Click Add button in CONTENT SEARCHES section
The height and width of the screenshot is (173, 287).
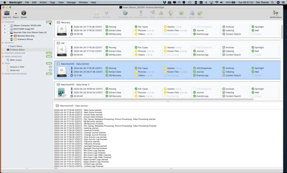click(49, 53)
